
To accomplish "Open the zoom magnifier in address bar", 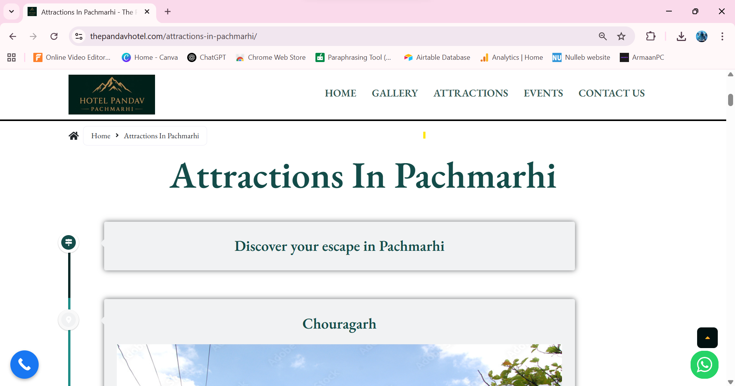I will click(x=603, y=36).
